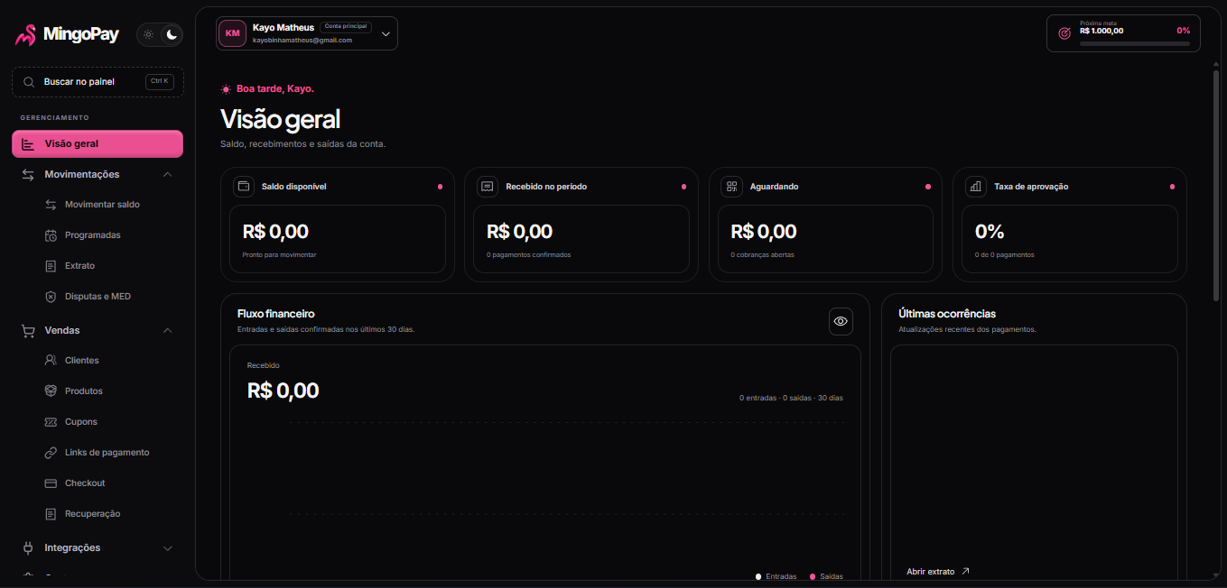The height and width of the screenshot is (588, 1227).
Task: Click the Clientes people icon
Action: coord(51,361)
